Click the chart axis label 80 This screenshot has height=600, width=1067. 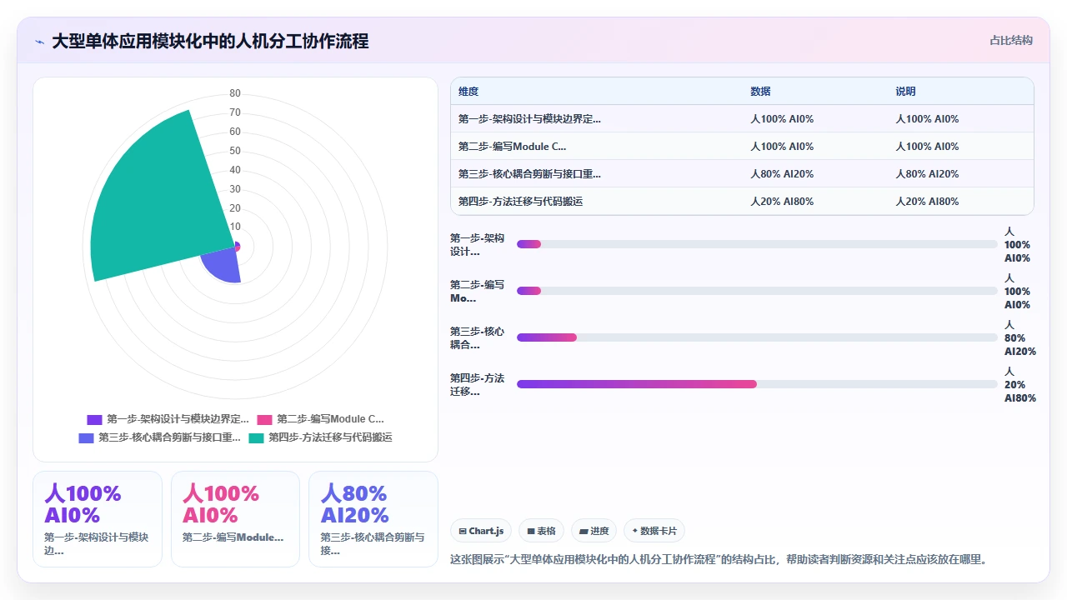pyautogui.click(x=235, y=93)
